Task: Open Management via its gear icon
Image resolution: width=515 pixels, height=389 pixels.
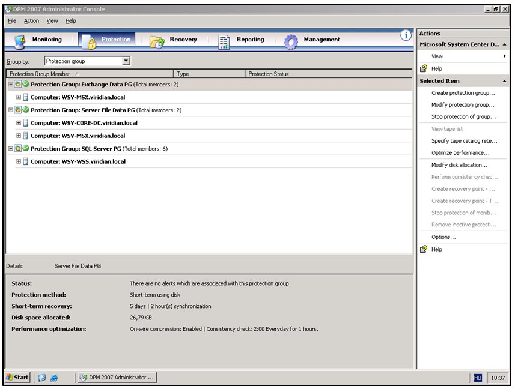Action: point(291,42)
